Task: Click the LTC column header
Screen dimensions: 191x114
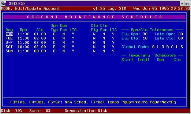Action: pos(113,30)
